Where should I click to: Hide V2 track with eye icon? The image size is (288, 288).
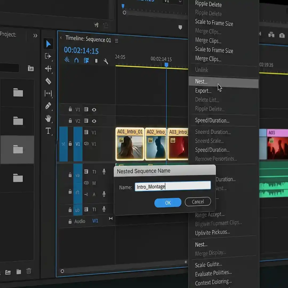(x=94, y=121)
